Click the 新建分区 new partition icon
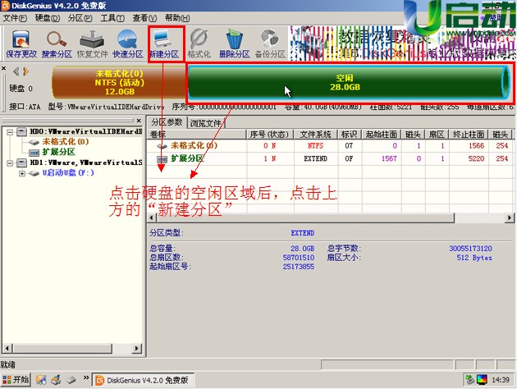 coord(164,43)
